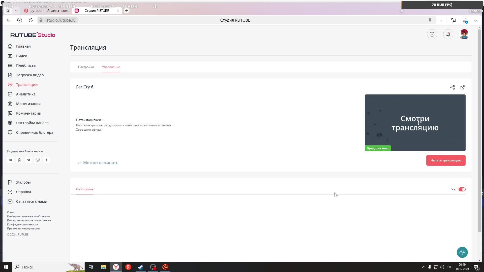Viewport: 484px width, 272px height.
Task: Open the Конфиденциальность footer link
Action: click(22, 224)
